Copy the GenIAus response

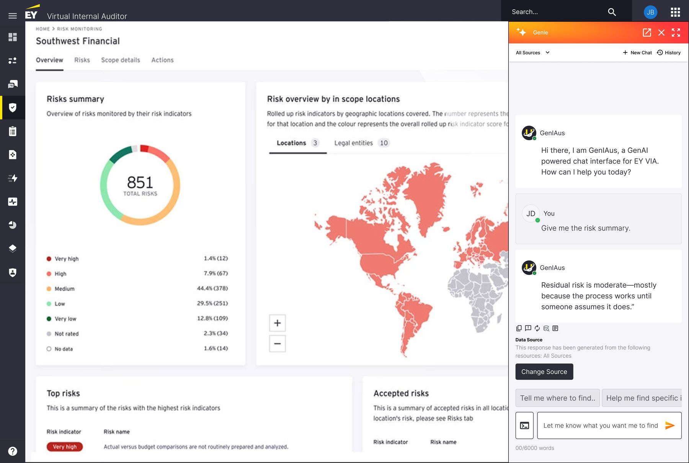(x=519, y=328)
